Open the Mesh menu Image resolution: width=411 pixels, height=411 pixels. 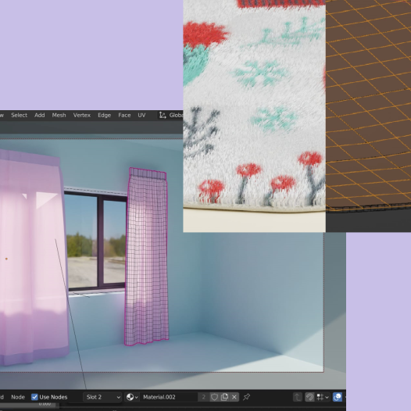coord(59,115)
